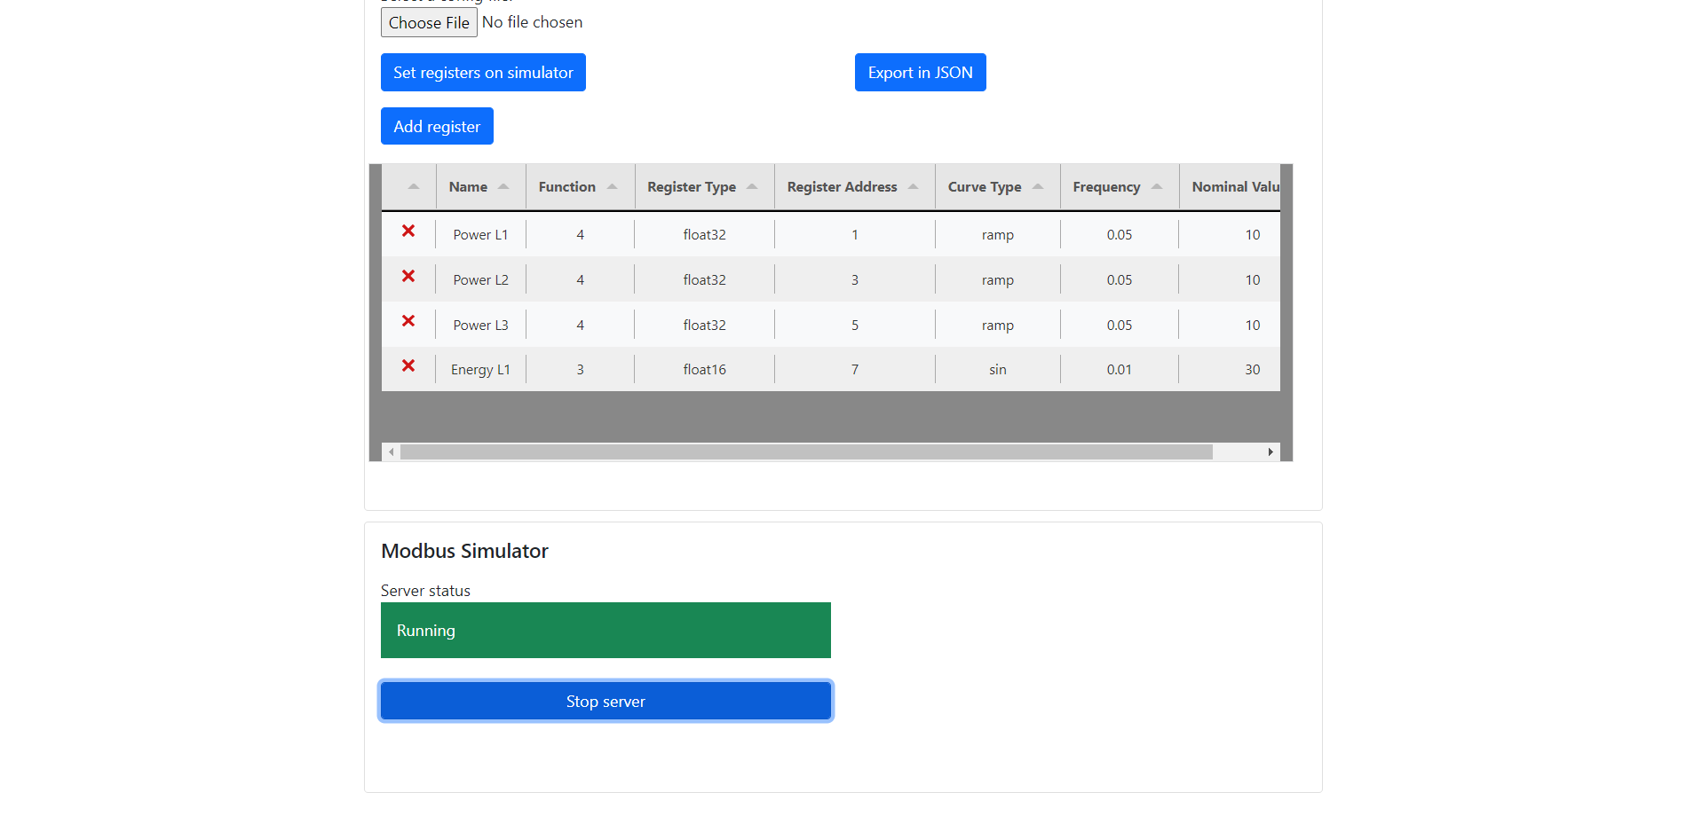
Task: Select the Energy L1 name cell
Action: click(x=480, y=369)
